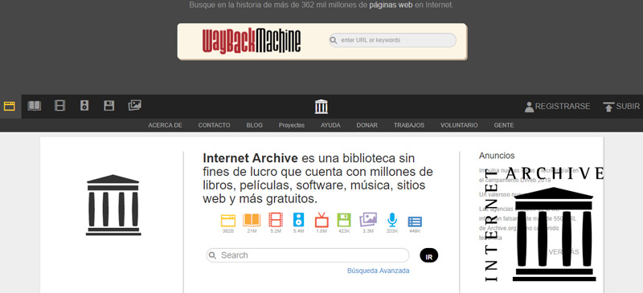Image resolution: width=643 pixels, height=293 pixels.
Task: Click the upload arrow icon beside SUBIR
Action: pyautogui.click(x=608, y=107)
